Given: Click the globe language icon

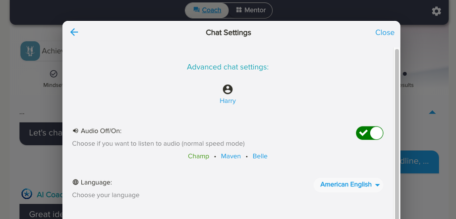Looking at the screenshot, I should [x=75, y=182].
